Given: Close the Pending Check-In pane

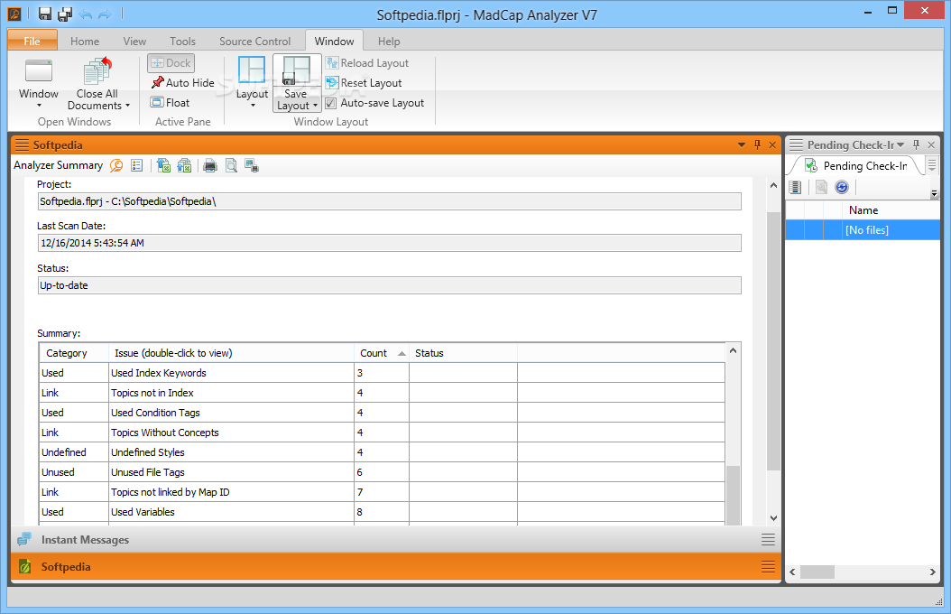Looking at the screenshot, I should pos(931,145).
